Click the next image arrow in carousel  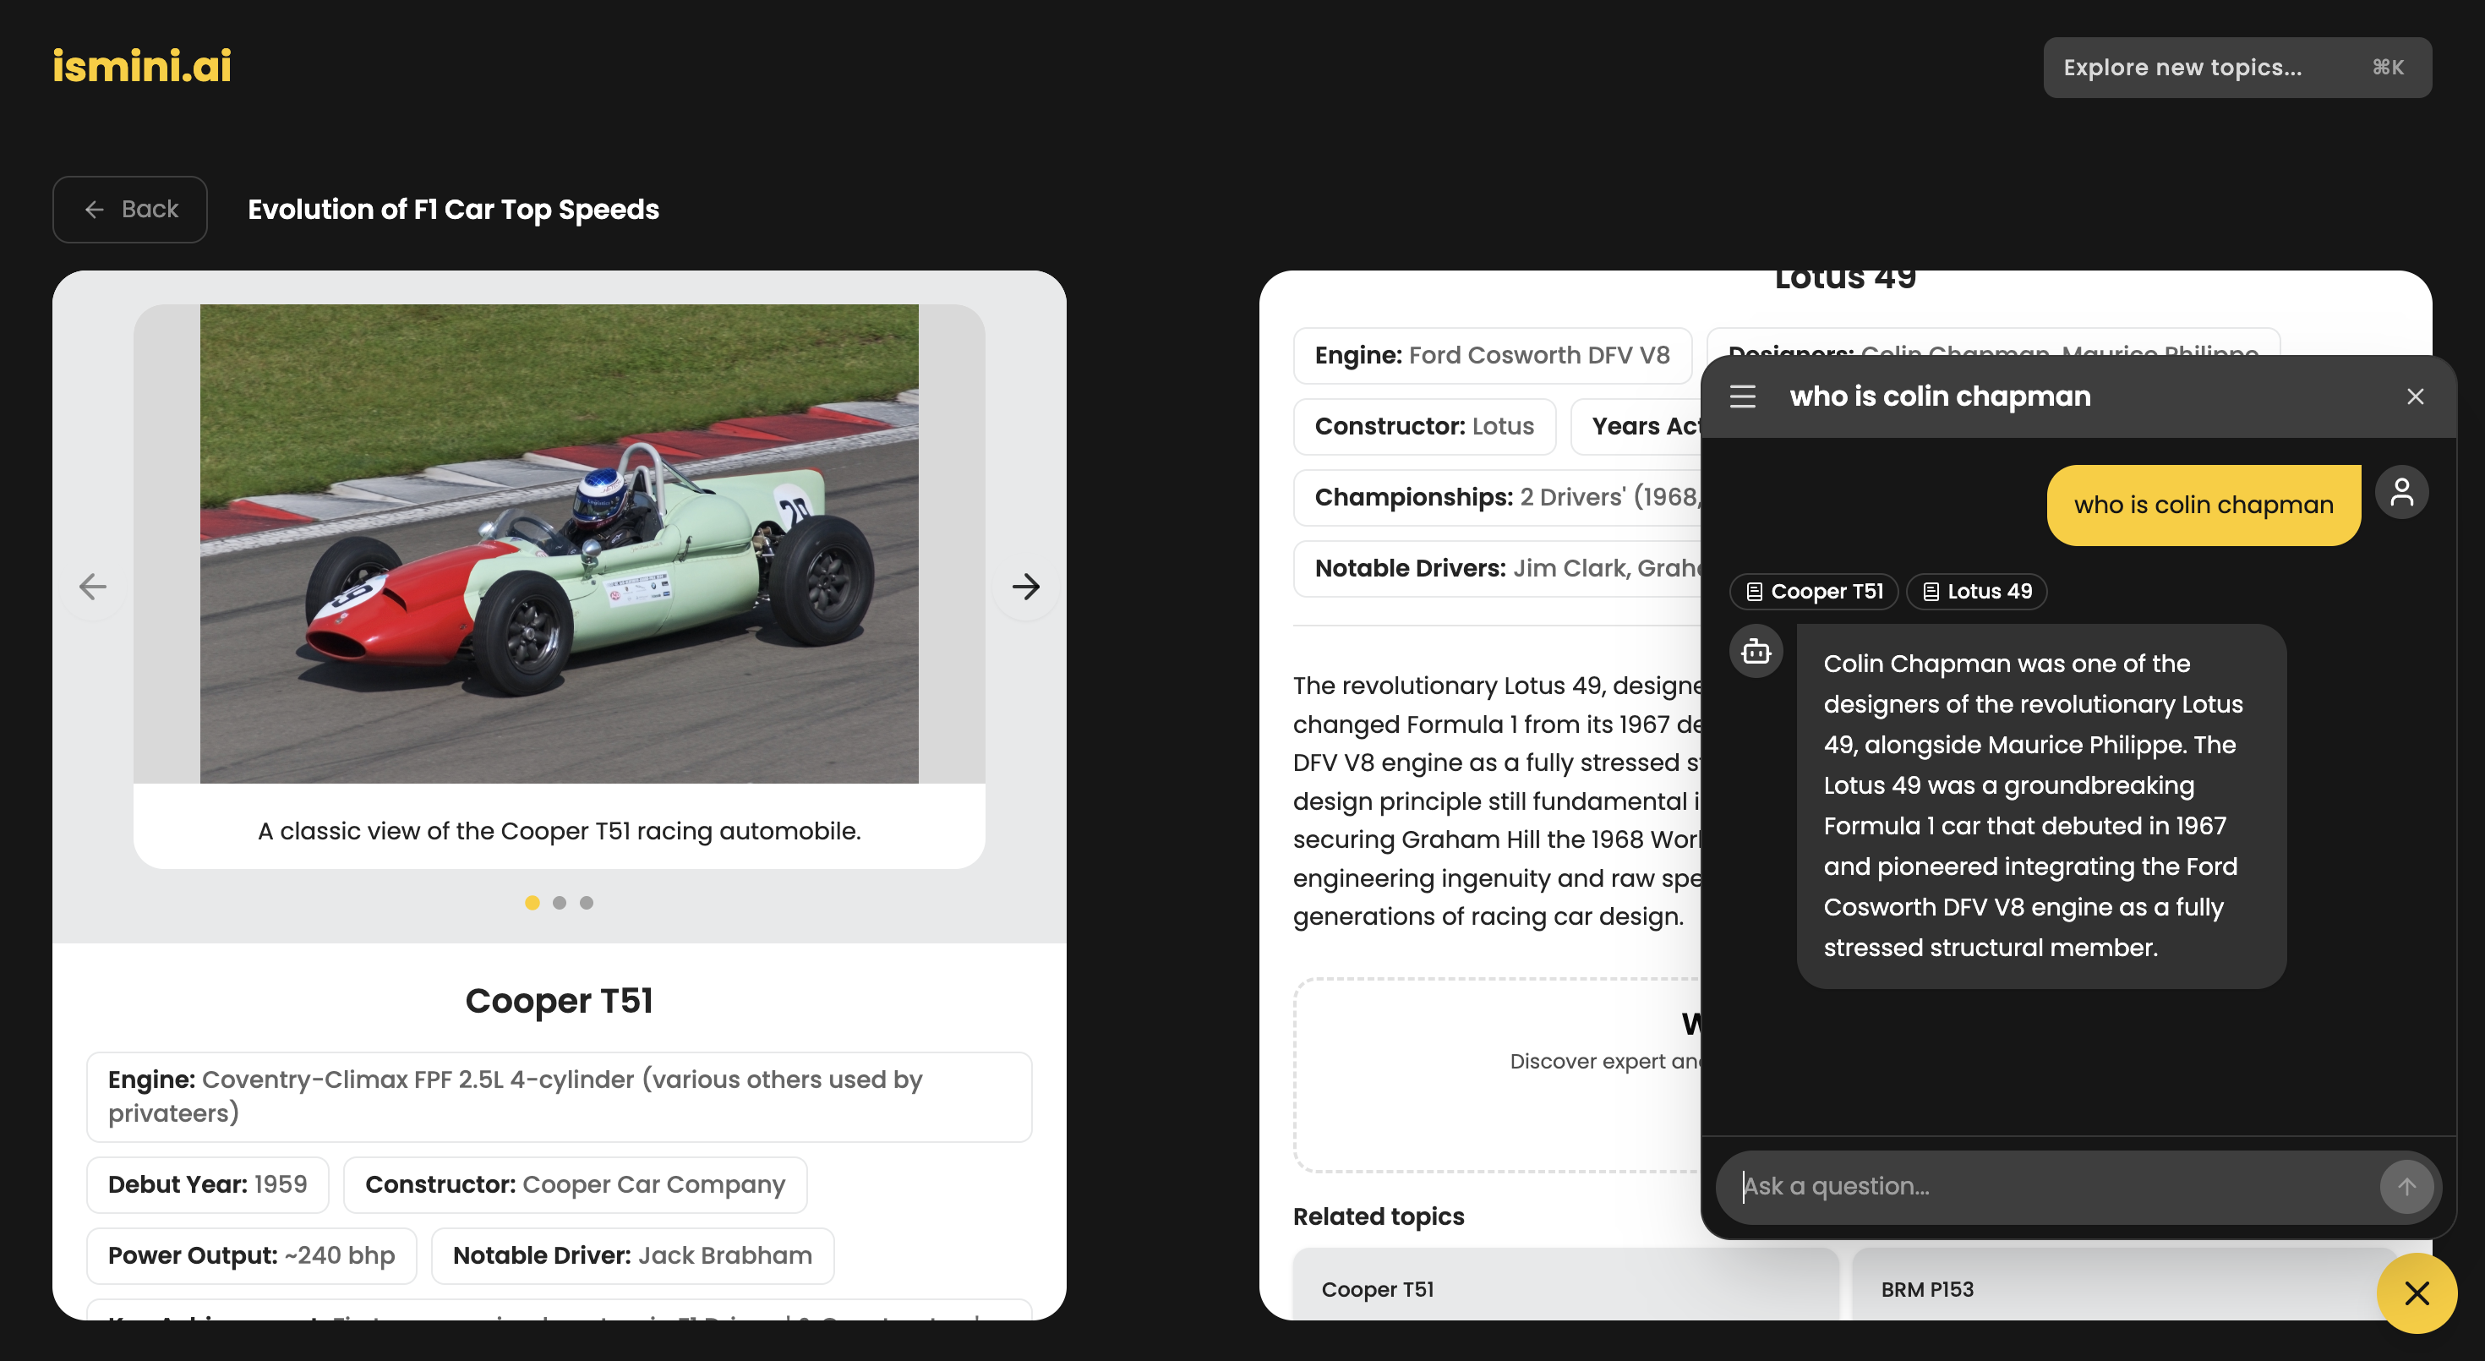1025,586
